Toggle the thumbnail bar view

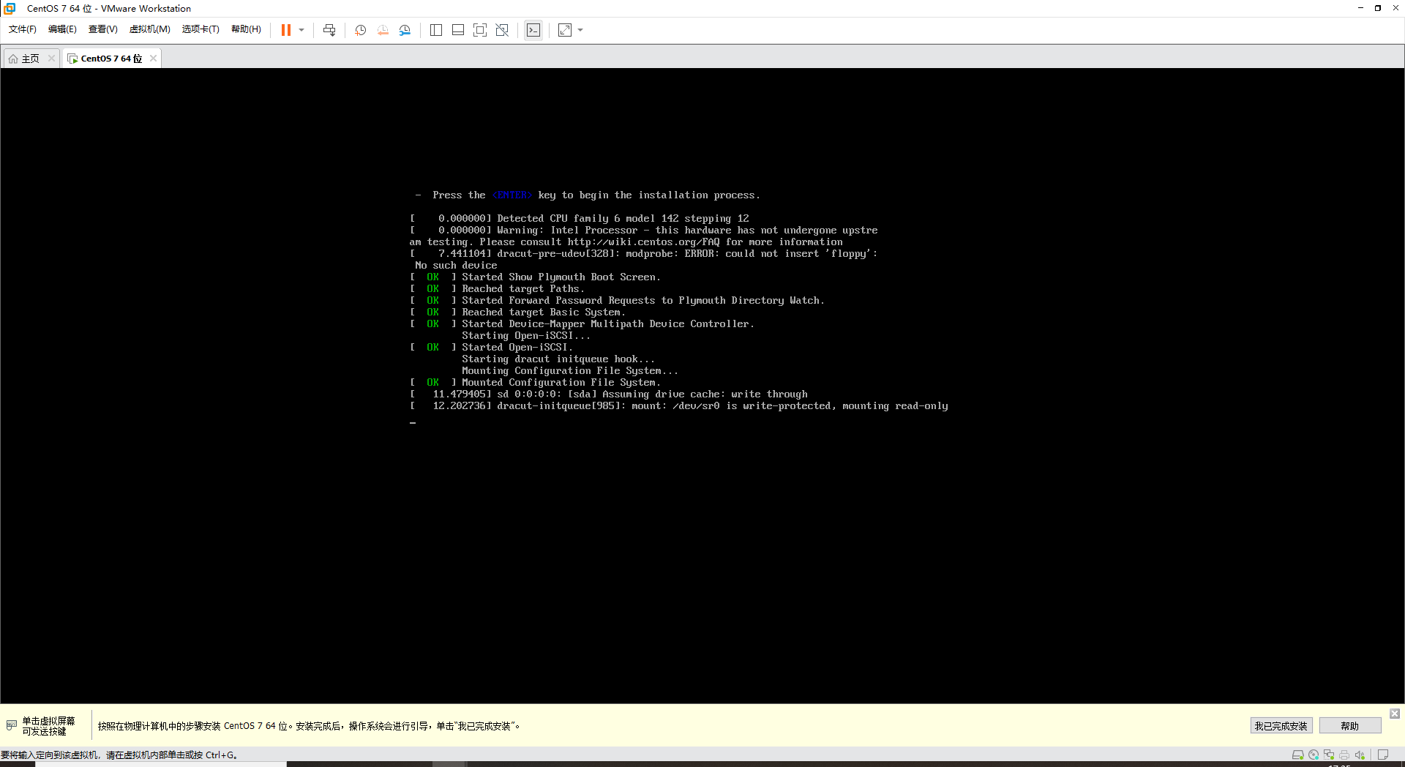tap(458, 30)
